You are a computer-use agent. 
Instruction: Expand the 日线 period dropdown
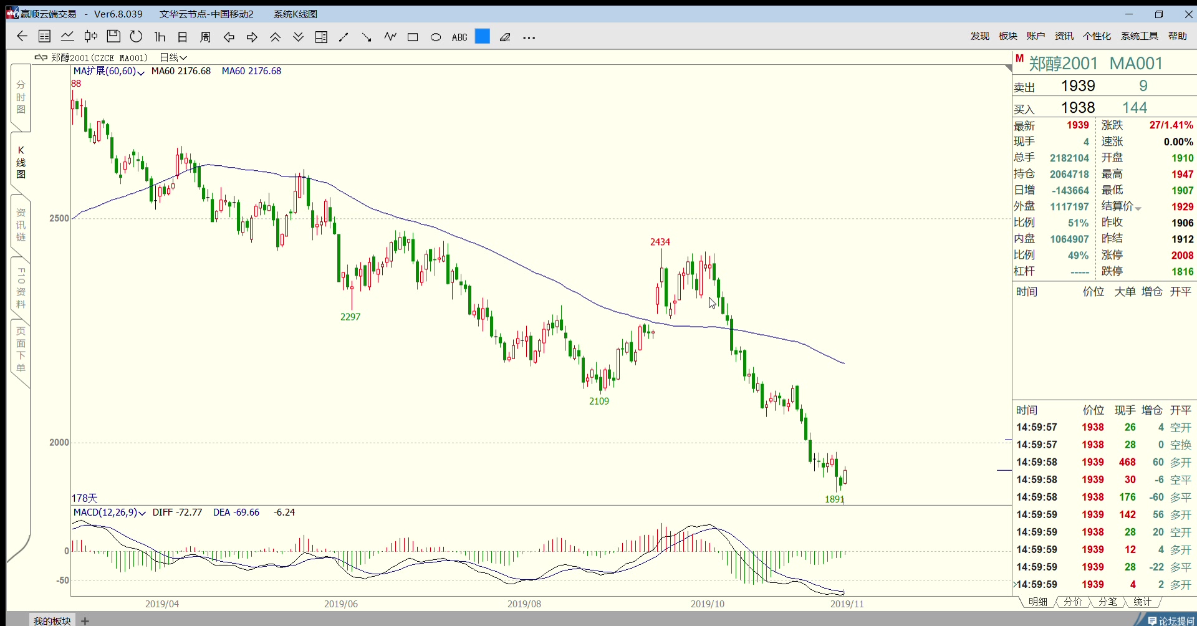pos(173,57)
